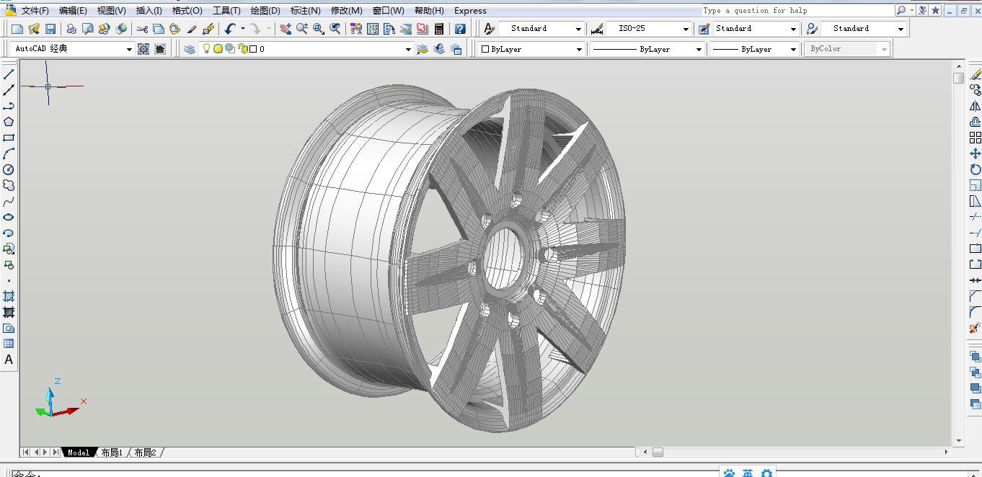Select the Polygon tool
This screenshot has height=477, width=982.
pyautogui.click(x=9, y=122)
